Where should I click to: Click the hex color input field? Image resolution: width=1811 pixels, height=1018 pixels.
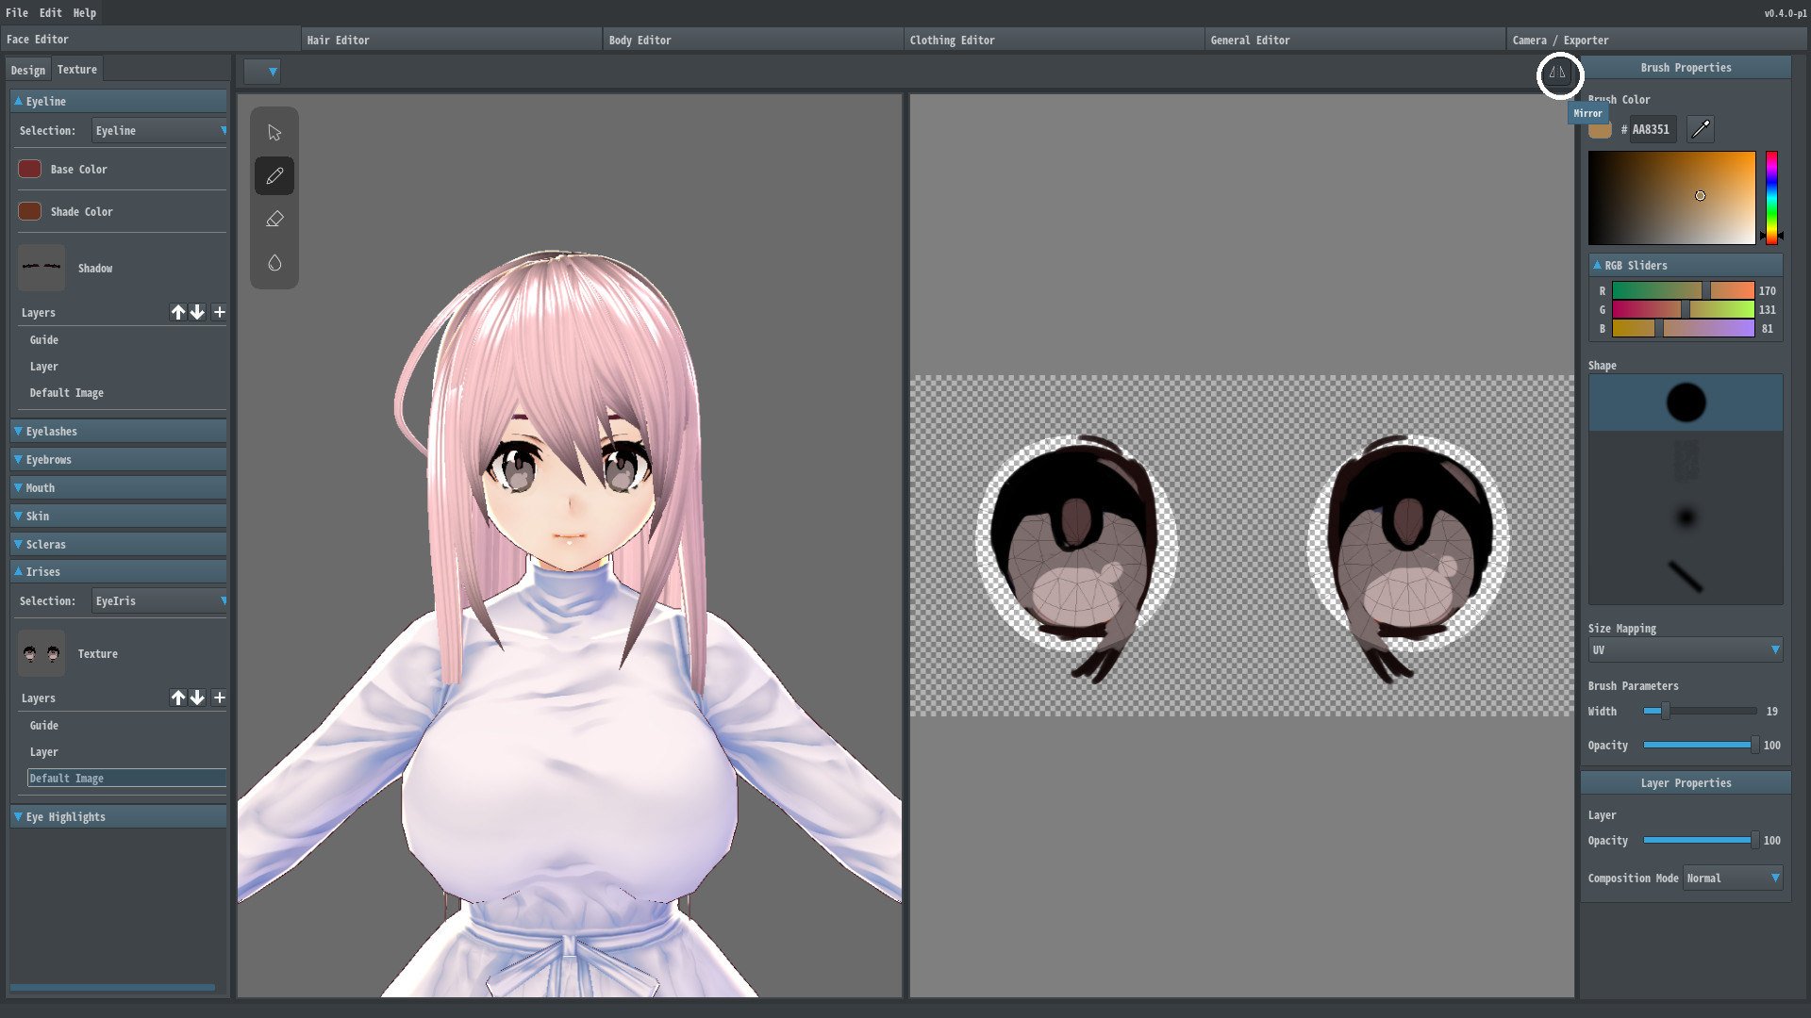[x=1652, y=129]
